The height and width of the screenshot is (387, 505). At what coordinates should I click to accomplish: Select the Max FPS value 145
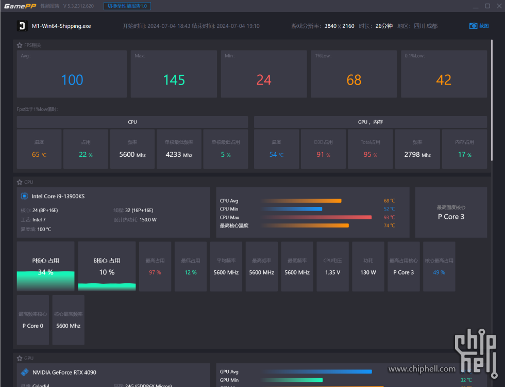tap(174, 80)
